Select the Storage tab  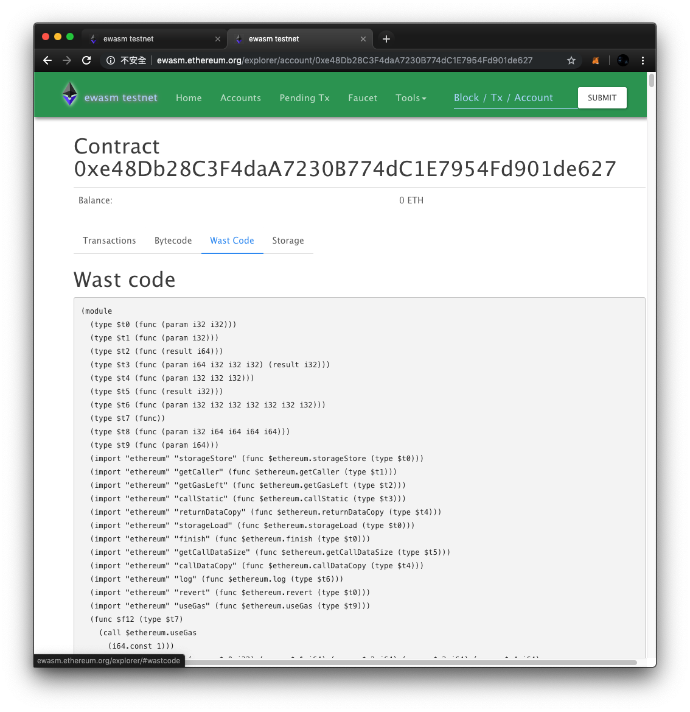point(288,241)
